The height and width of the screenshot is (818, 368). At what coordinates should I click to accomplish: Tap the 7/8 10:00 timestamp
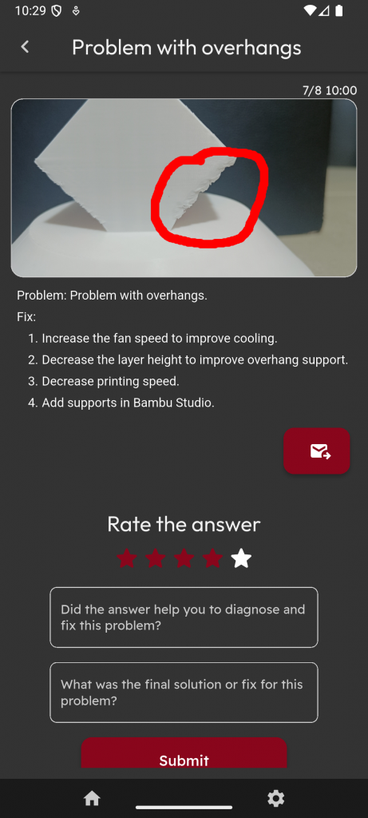coord(330,90)
